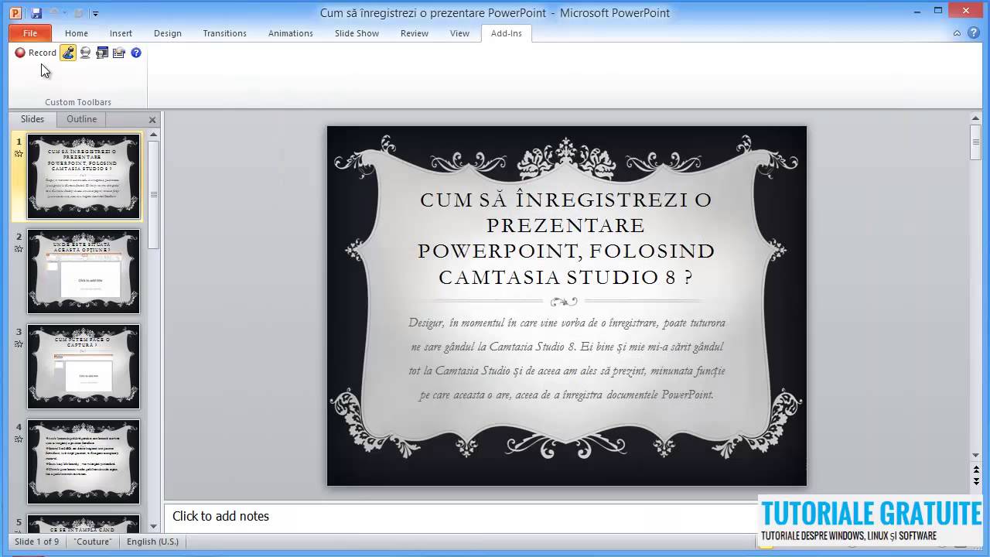Select slide 2 thumbnail
Image resolution: width=990 pixels, height=557 pixels.
(84, 272)
